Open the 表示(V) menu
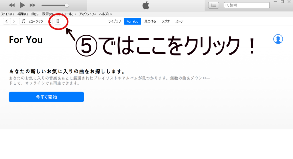This screenshot has height=159, width=293. coord(47,14)
